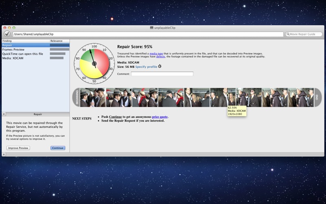
Task: Click the Frames Preview relevance bar
Action: pyautogui.click(x=59, y=49)
